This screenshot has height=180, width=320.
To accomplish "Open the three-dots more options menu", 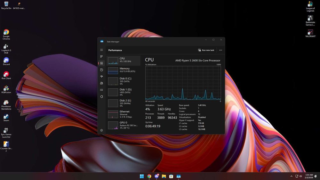I will (220, 50).
